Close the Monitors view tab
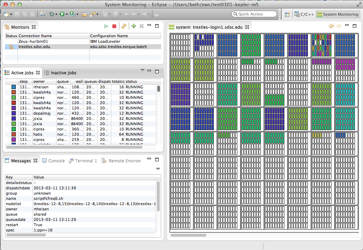 tap(34, 27)
